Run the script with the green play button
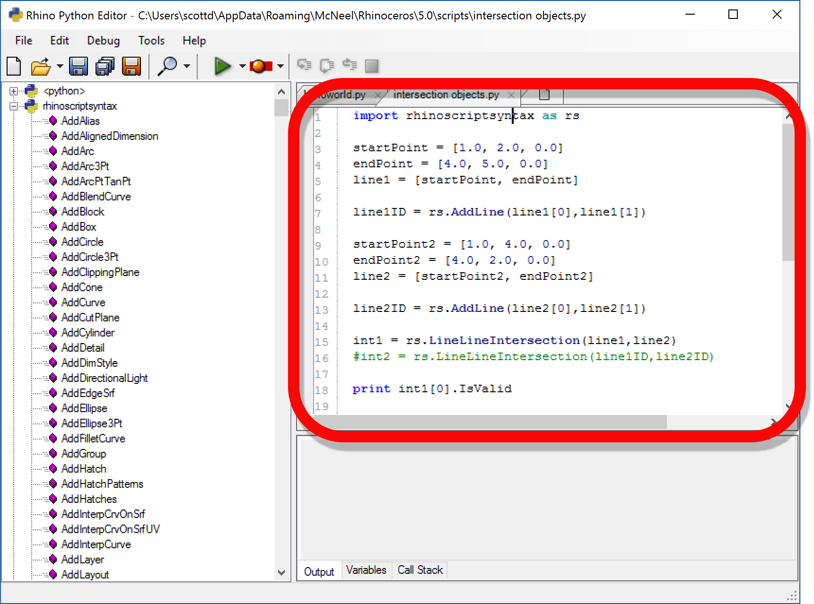The height and width of the screenshot is (604, 814). 222,66
